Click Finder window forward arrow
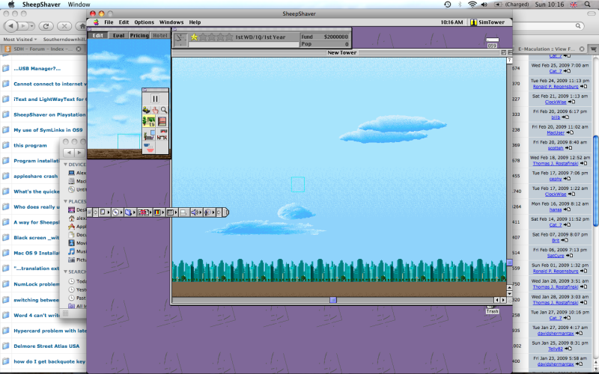The image size is (599, 374). [x=79, y=153]
